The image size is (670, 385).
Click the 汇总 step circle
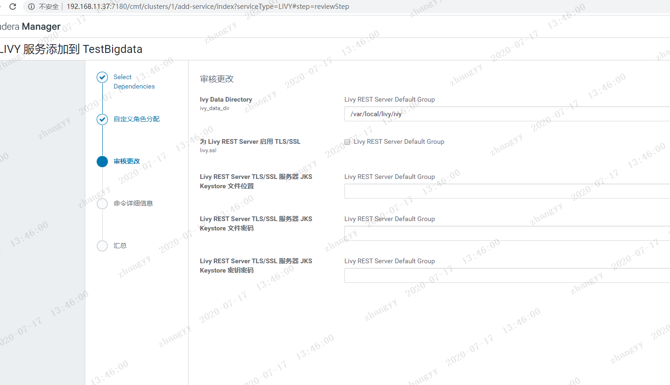tap(102, 246)
